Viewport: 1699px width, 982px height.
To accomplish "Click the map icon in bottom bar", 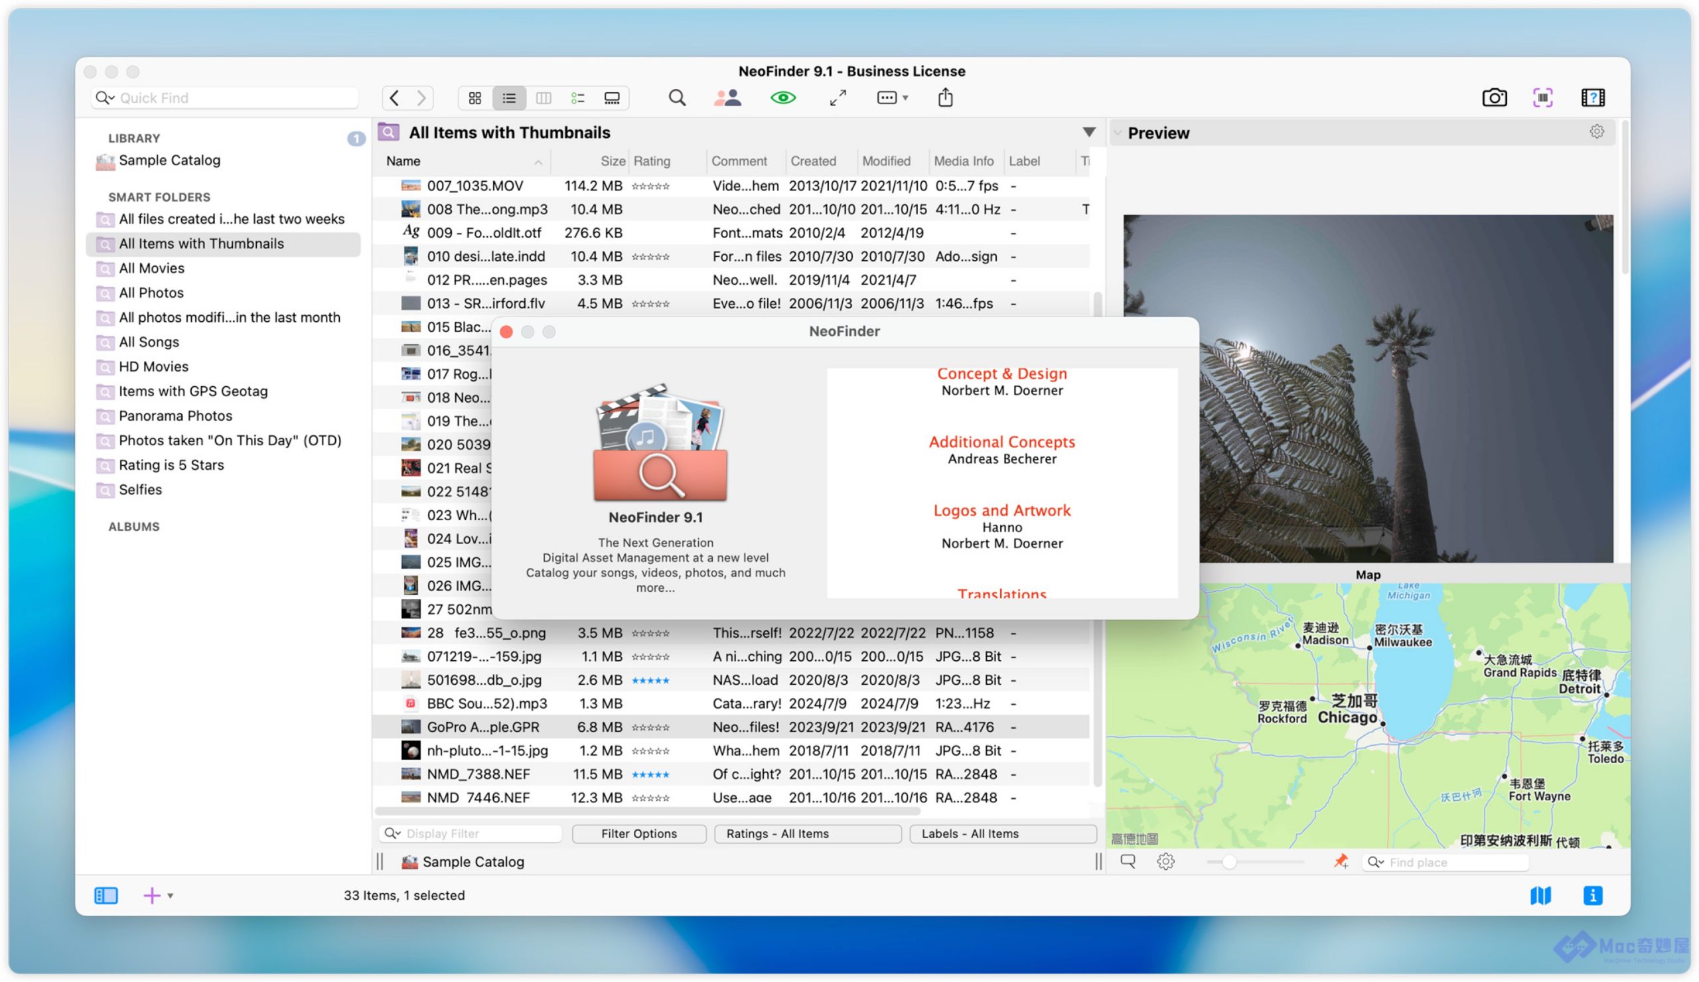I will [1540, 895].
